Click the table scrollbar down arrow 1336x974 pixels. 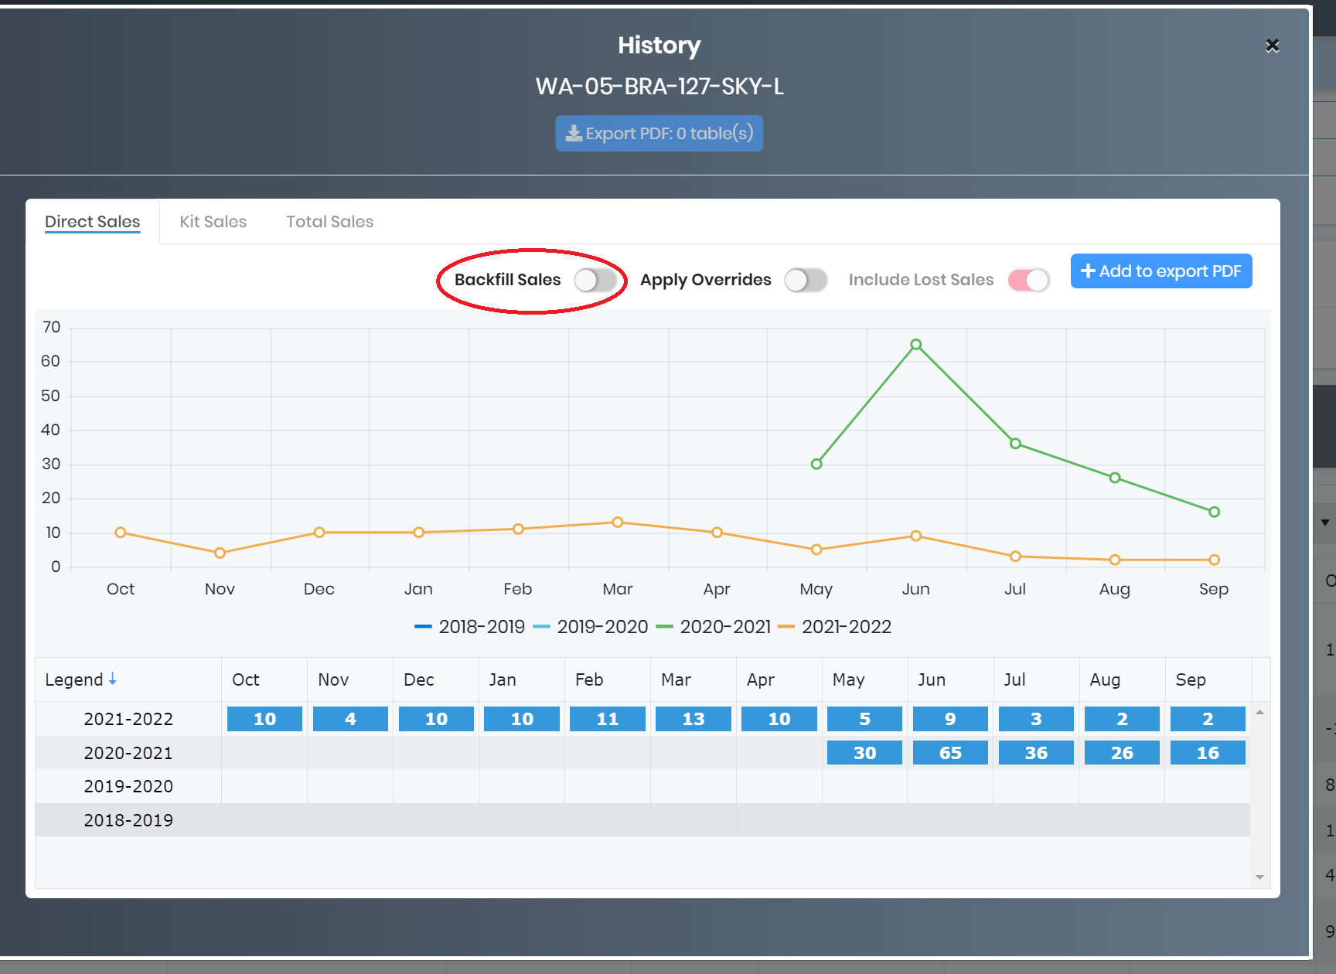tap(1259, 877)
